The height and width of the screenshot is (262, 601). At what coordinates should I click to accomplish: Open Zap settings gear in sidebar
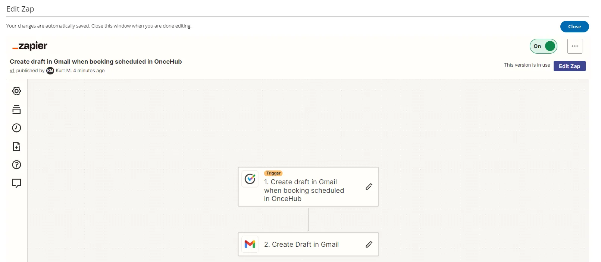pyautogui.click(x=16, y=91)
